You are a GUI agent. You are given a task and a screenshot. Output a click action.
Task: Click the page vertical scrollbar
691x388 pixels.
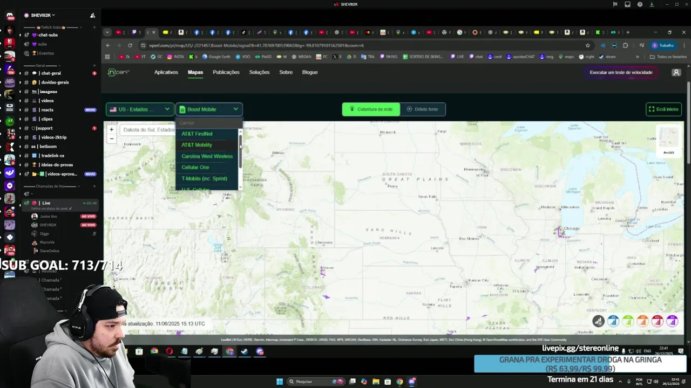point(688,123)
